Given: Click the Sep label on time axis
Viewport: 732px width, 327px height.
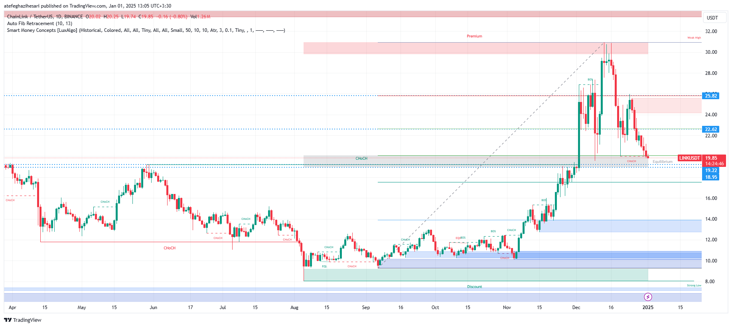Looking at the screenshot, I should point(366,307).
